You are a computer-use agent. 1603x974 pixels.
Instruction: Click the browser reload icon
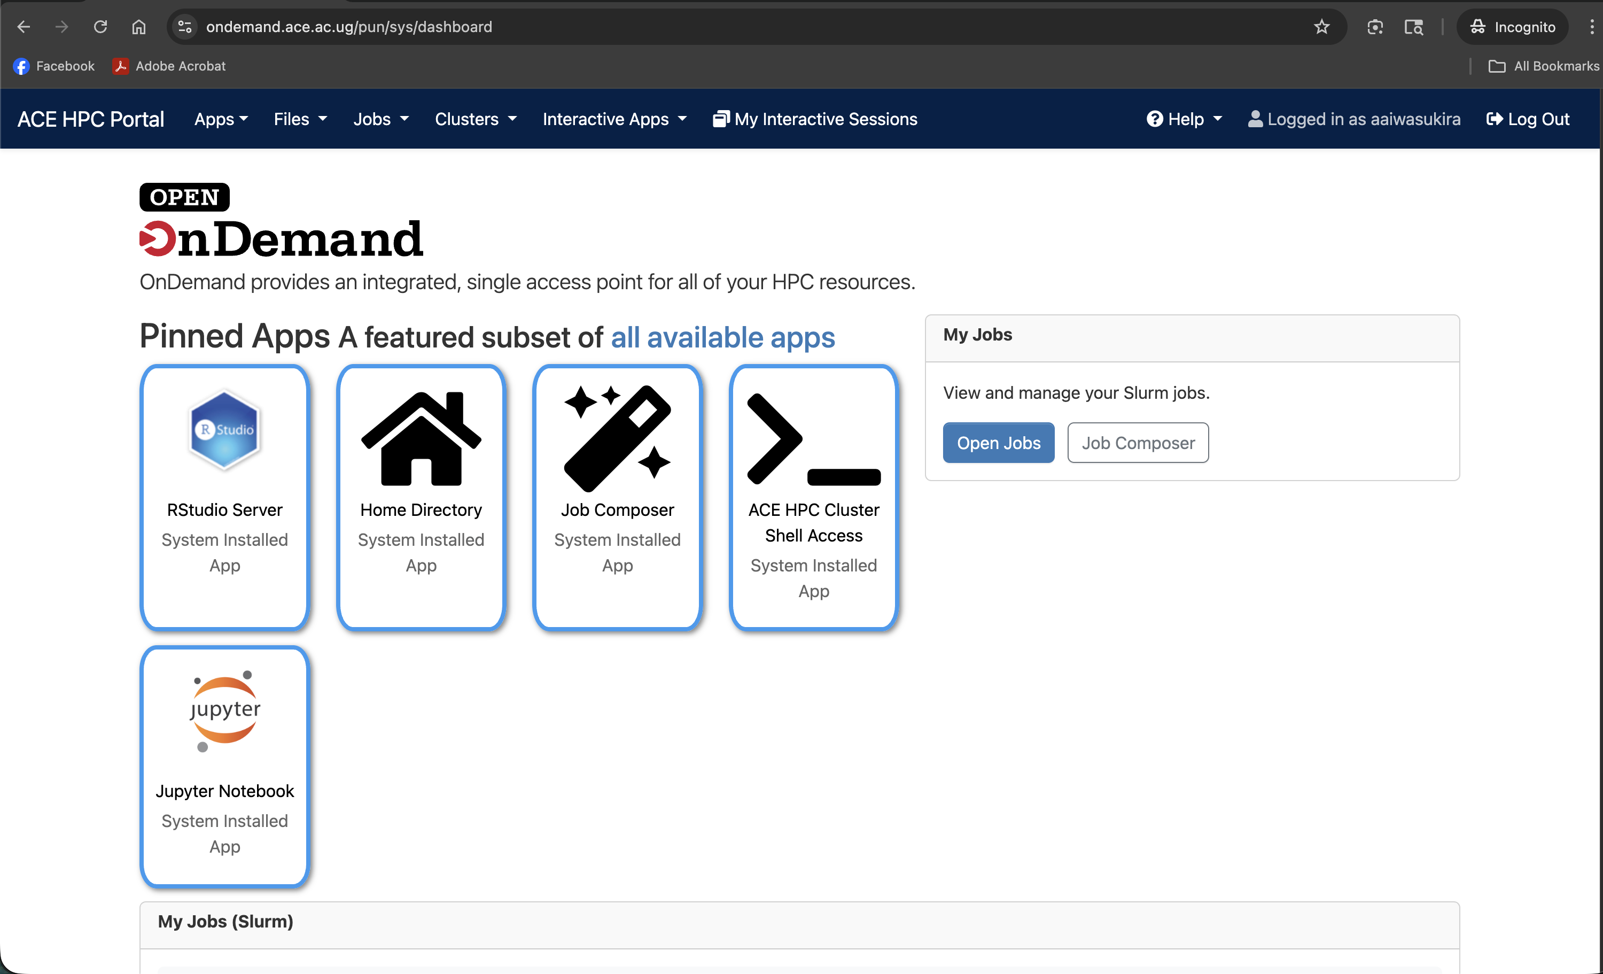[100, 27]
